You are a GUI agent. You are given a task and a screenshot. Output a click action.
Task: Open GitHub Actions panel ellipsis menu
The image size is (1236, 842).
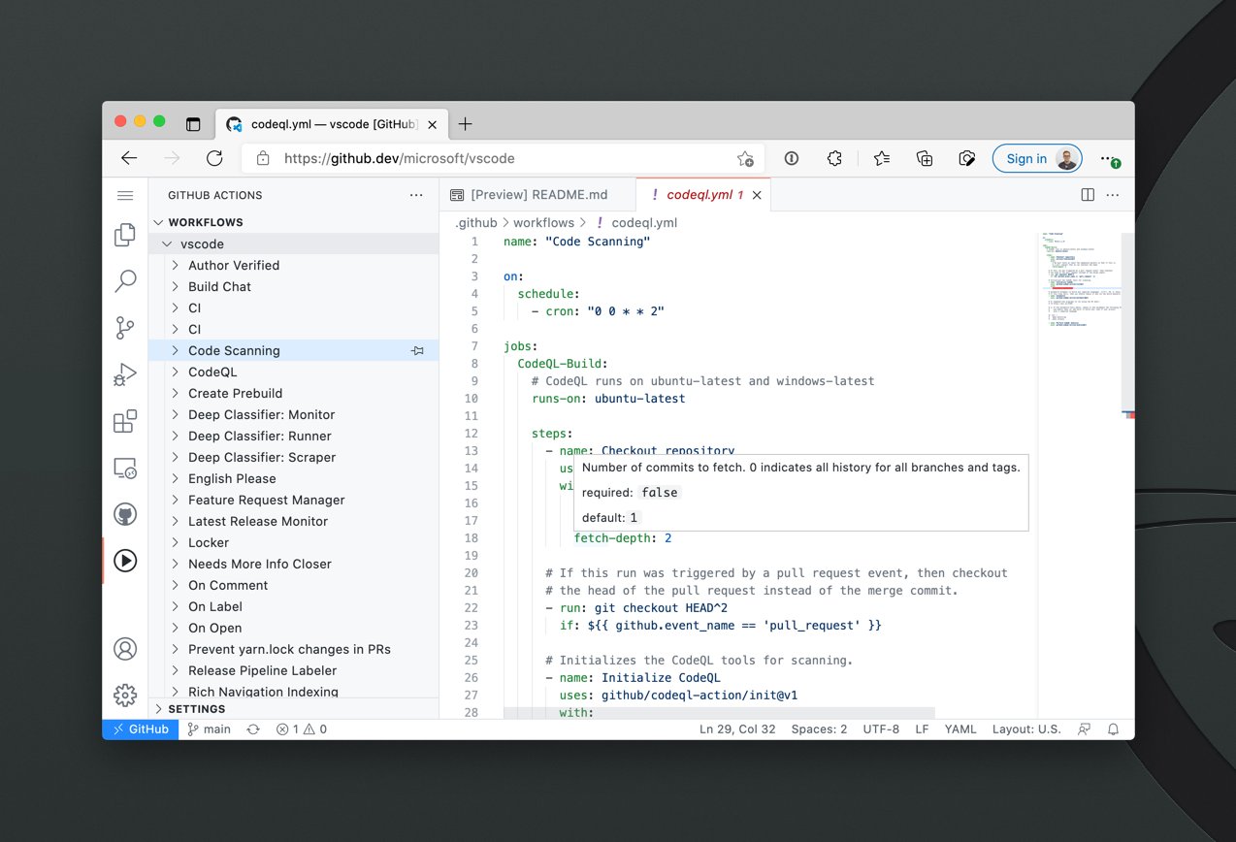[416, 195]
